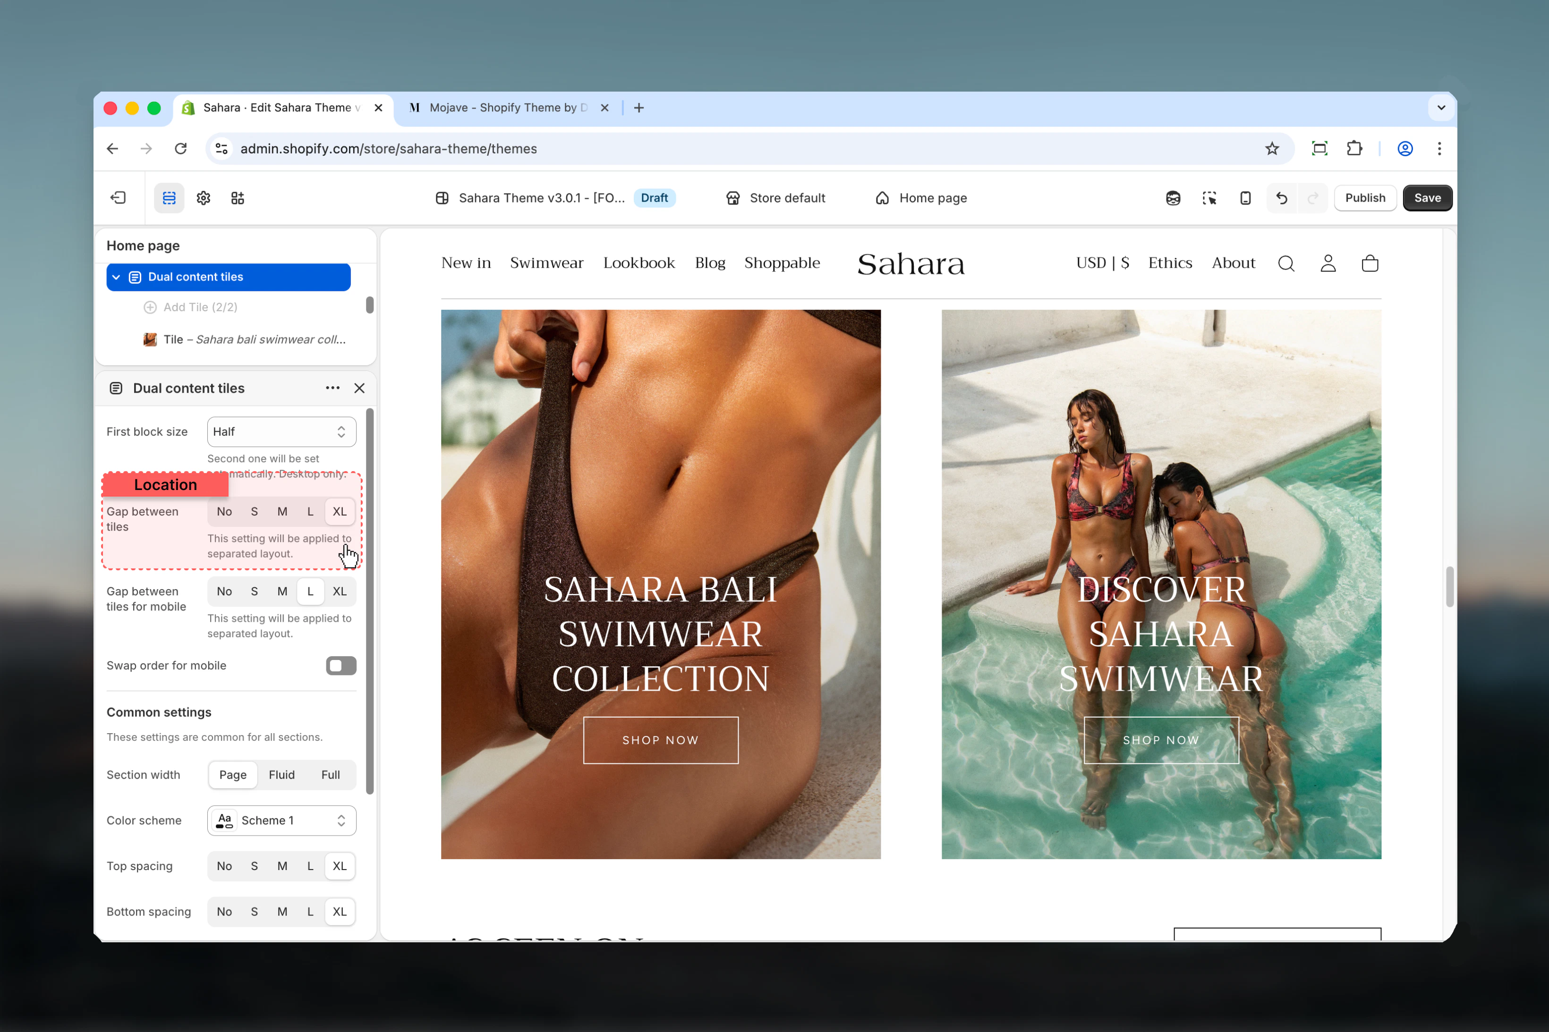
Task: Open the account icon in store header
Action: click(x=1328, y=263)
